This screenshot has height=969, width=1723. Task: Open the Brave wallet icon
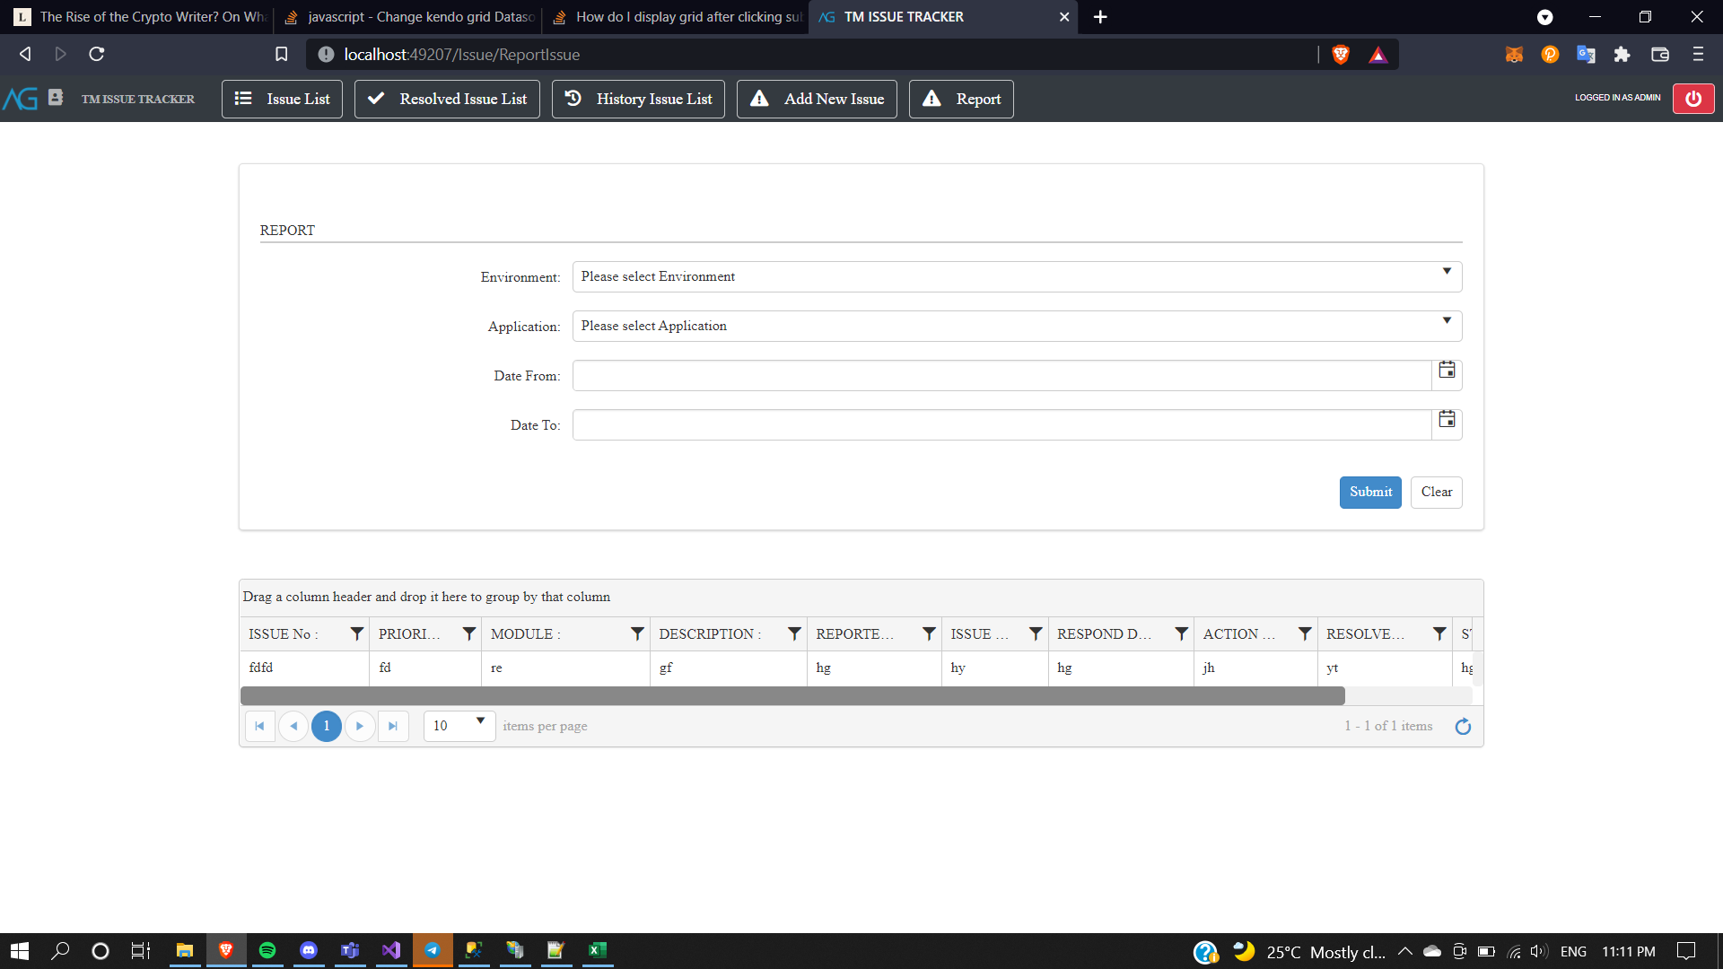(x=1659, y=55)
